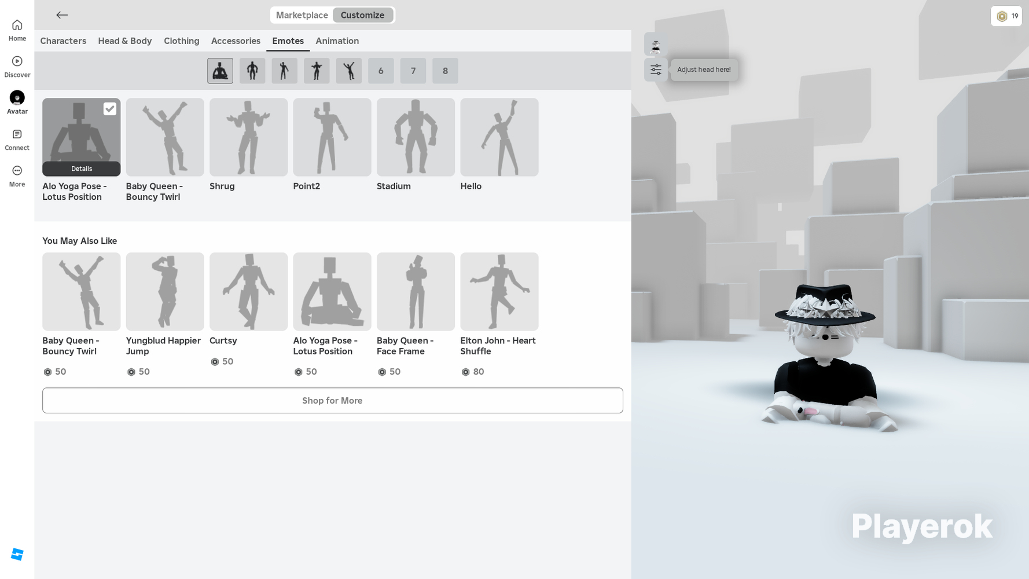View recommended Alo Yoga Pose thumbnail

click(x=332, y=292)
